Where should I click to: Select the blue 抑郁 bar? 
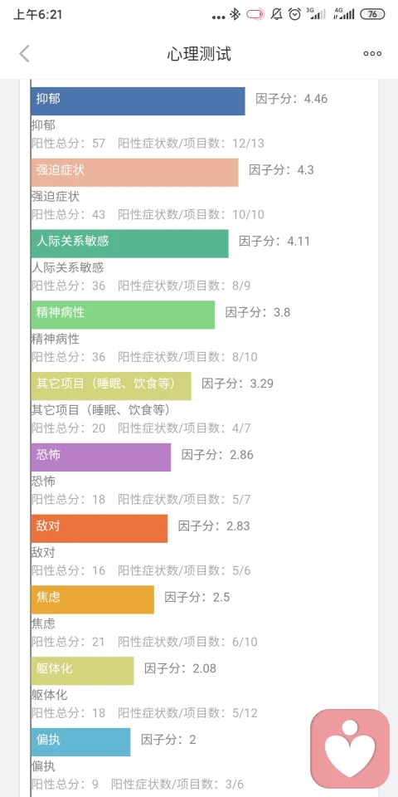click(138, 101)
